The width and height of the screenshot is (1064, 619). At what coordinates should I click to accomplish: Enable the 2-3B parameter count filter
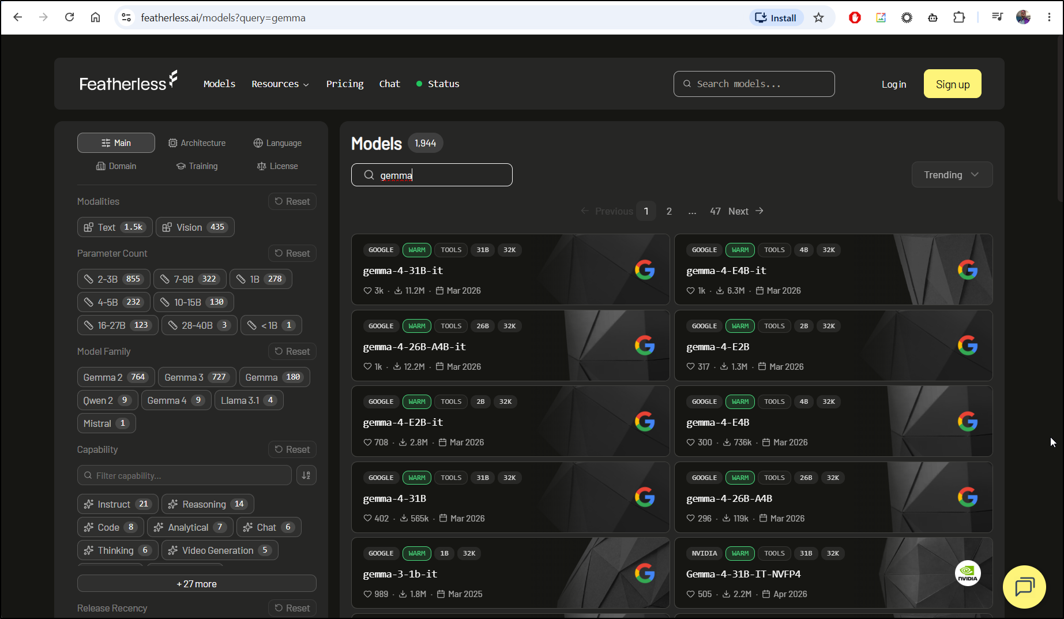(x=114, y=279)
